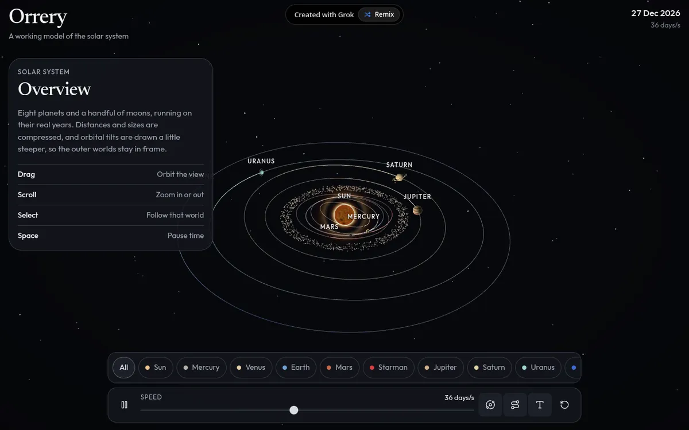Click the URANUS label in the orrery
689x430 pixels.
click(261, 161)
